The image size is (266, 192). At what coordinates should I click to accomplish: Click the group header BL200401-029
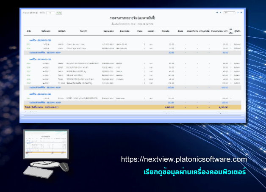pos(40,59)
